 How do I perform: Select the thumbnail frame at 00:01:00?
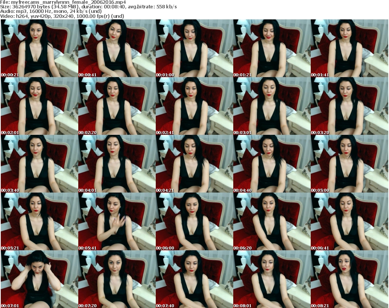(194, 48)
